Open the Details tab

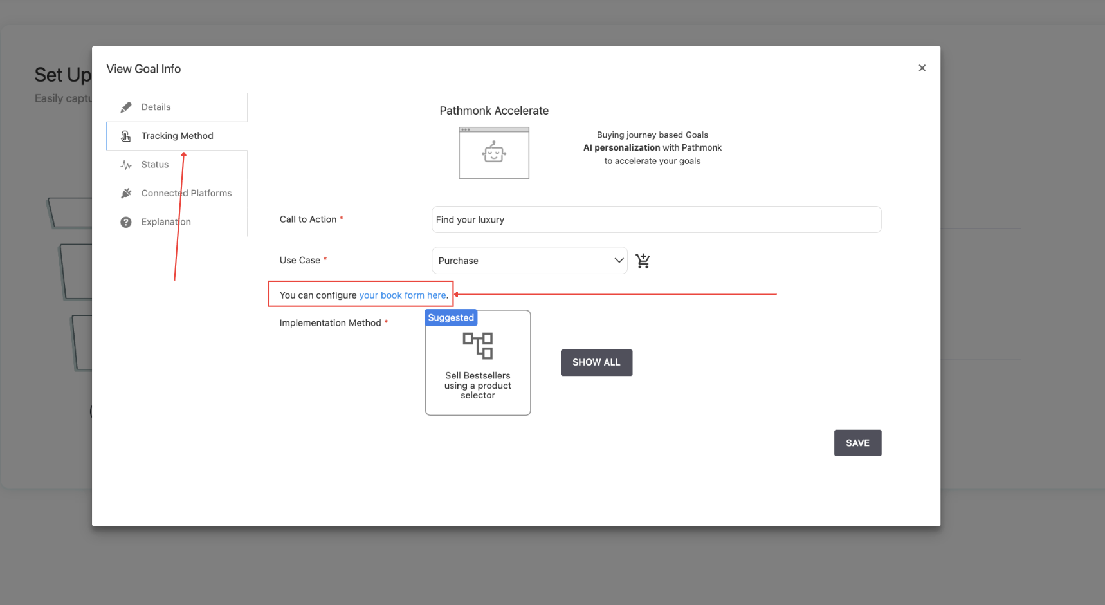pos(177,107)
